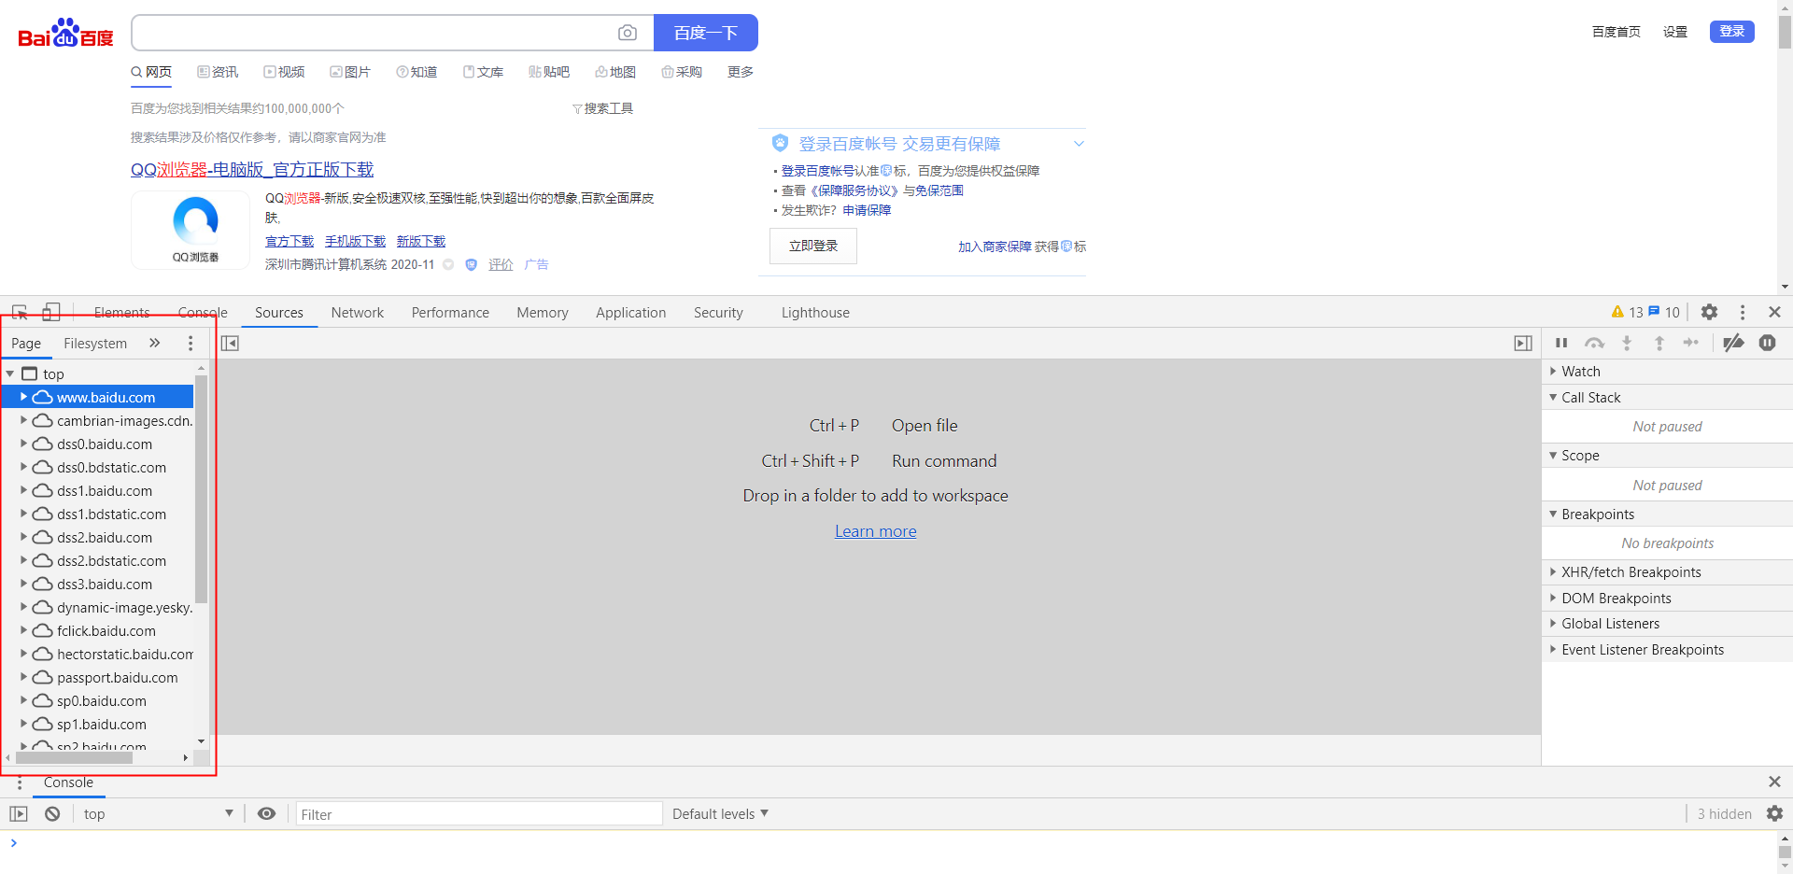Image resolution: width=1793 pixels, height=874 pixels.
Task: Click the console Filter input field
Action: click(x=479, y=814)
